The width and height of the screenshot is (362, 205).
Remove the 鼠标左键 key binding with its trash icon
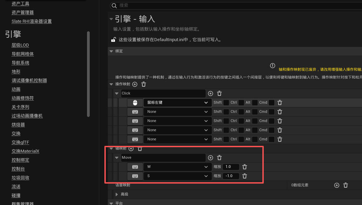click(x=279, y=103)
